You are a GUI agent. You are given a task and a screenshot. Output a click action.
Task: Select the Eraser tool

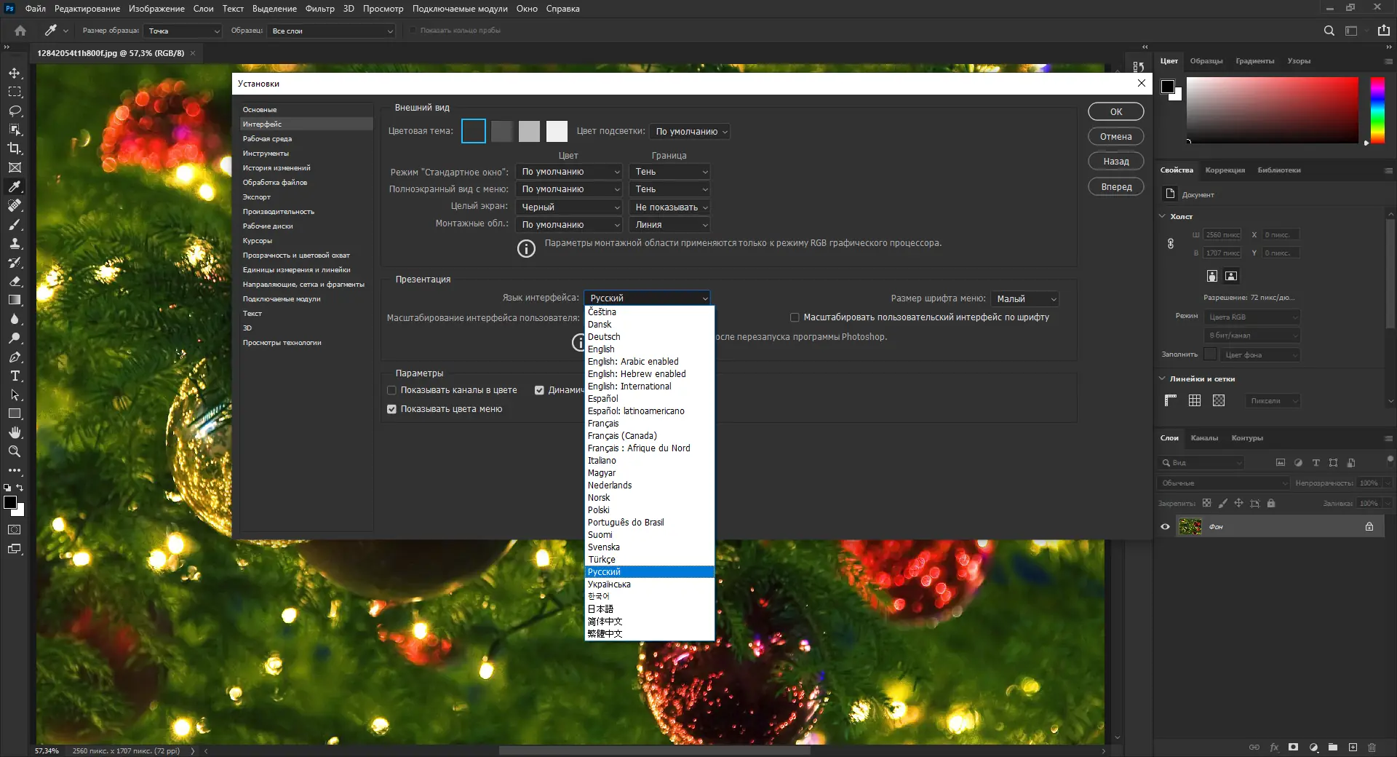pyautogui.click(x=15, y=282)
